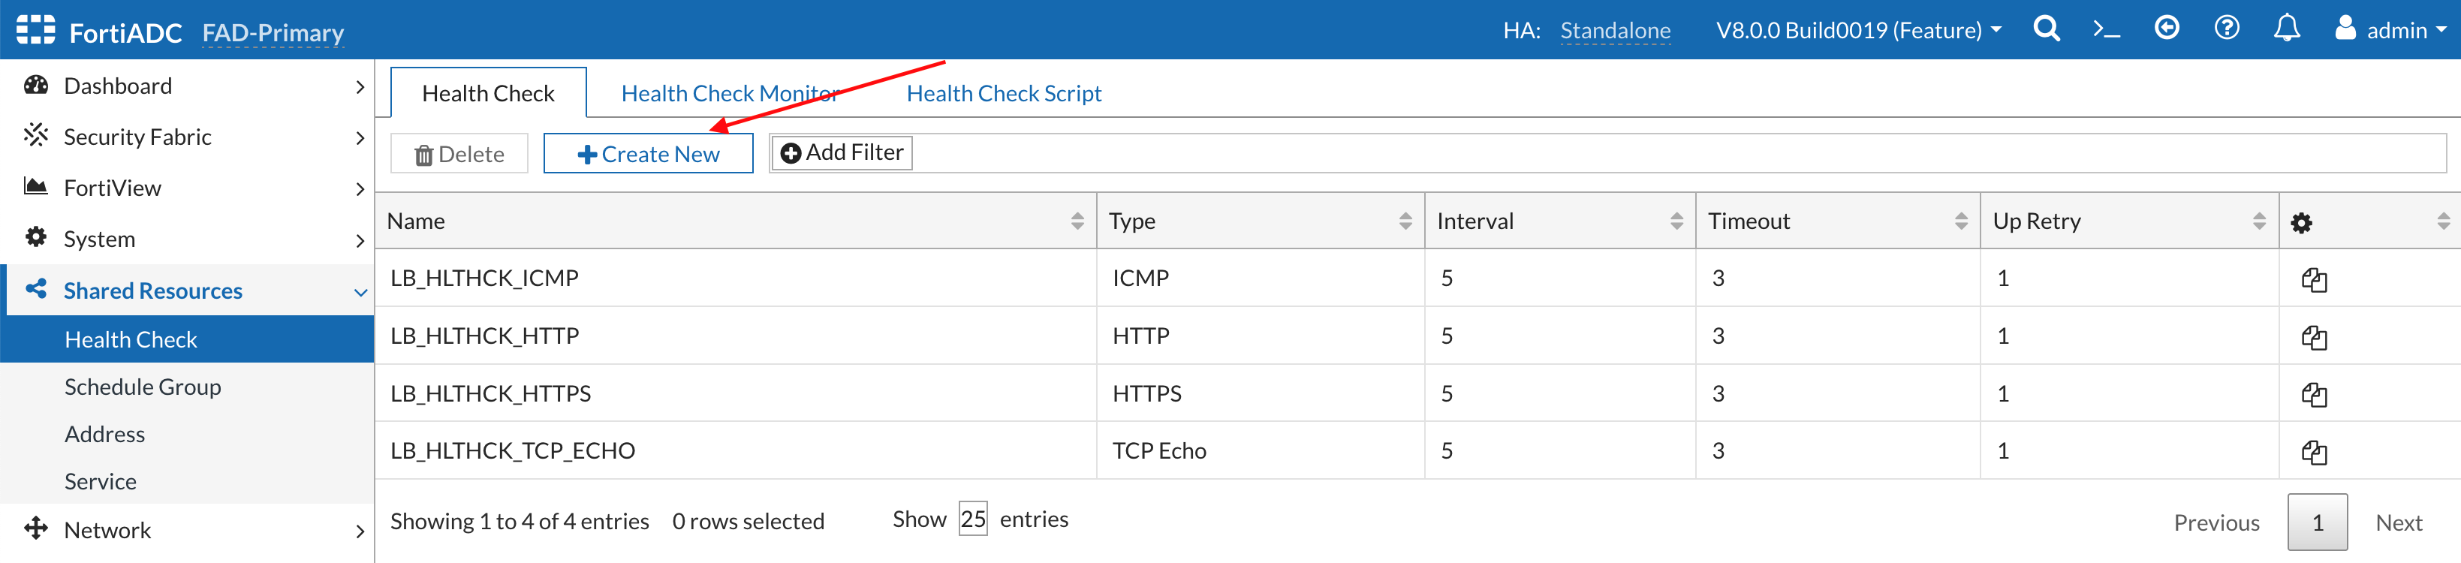Switch to the Health Check Monitor tab
2461x563 pixels.
(730, 93)
